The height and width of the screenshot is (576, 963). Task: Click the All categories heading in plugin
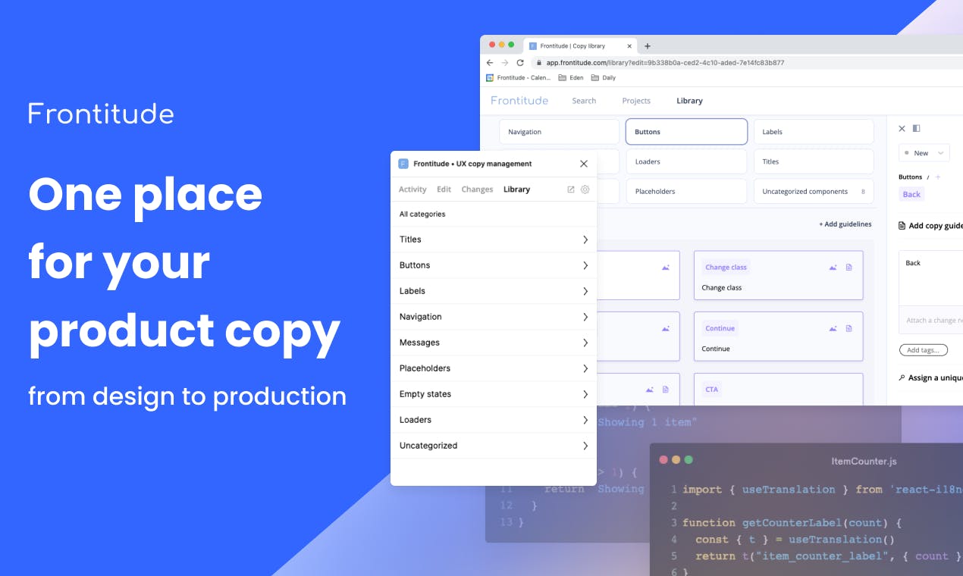tap(422, 214)
